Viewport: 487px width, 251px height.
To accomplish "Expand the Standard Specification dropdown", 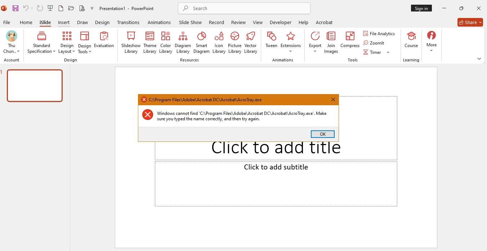I will click(x=41, y=42).
